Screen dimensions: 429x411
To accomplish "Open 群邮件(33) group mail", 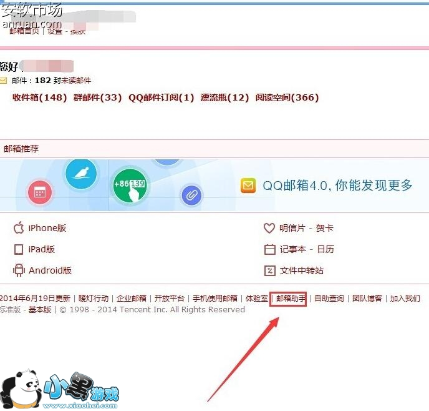I will click(98, 97).
